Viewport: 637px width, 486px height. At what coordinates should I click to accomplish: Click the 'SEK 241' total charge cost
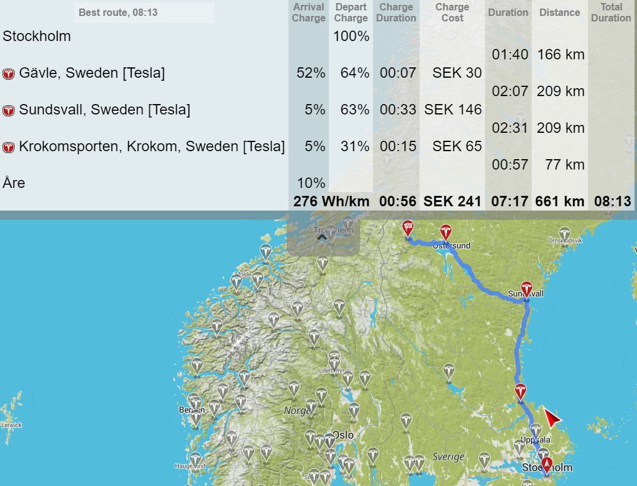coord(452,201)
